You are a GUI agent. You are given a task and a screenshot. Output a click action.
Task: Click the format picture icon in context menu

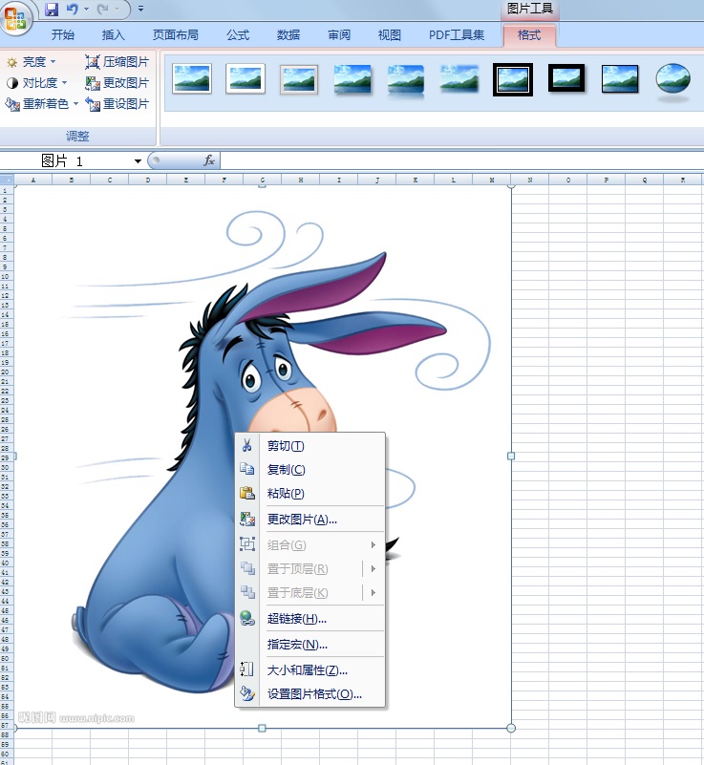coord(247,693)
